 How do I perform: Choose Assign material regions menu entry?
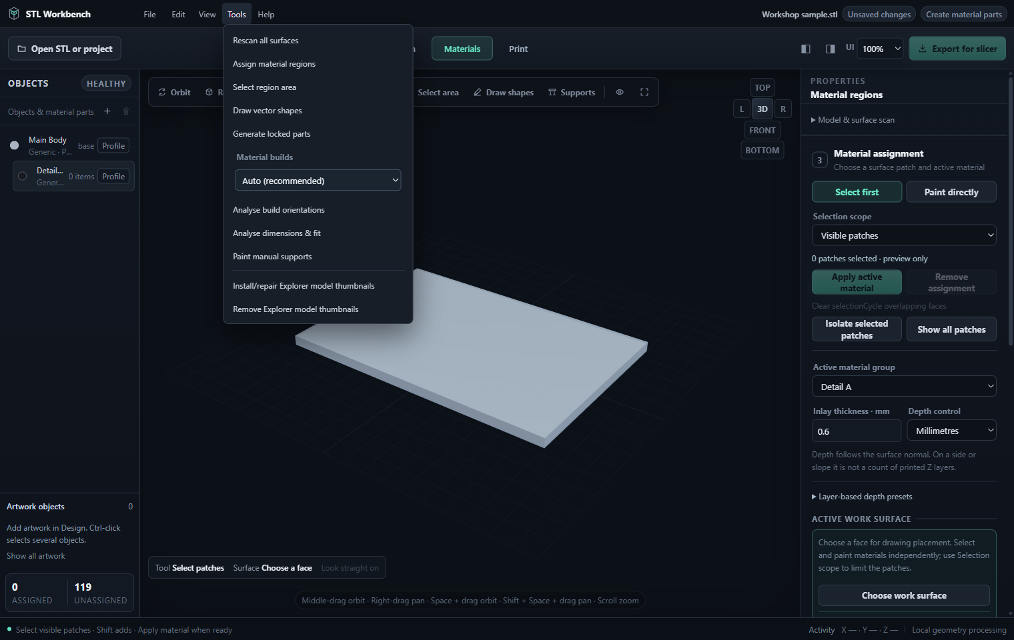tap(318, 64)
